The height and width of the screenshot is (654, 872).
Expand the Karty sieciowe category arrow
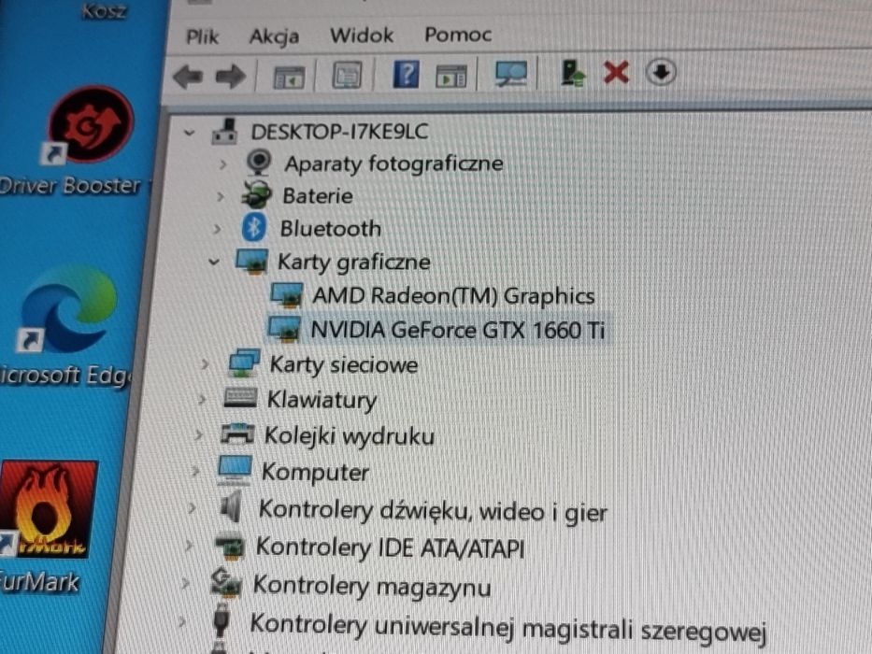(206, 364)
